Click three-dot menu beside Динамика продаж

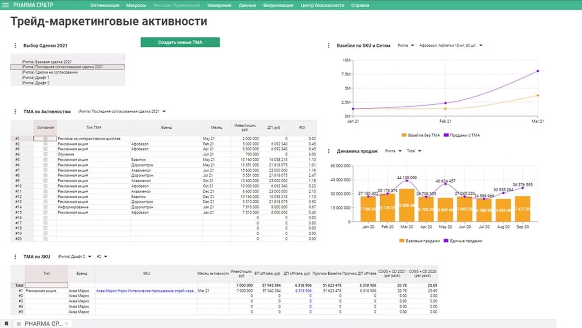coord(329,151)
